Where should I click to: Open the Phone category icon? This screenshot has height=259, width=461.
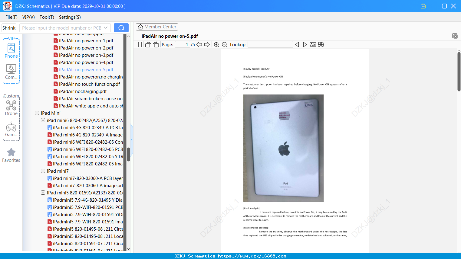pyautogui.click(x=11, y=51)
